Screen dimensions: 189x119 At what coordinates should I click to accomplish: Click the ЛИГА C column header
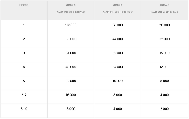click(164, 5)
